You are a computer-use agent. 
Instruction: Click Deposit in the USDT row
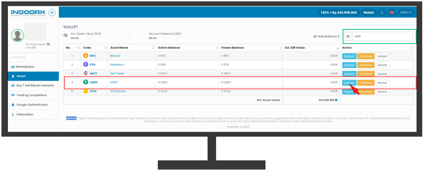[x=349, y=83]
